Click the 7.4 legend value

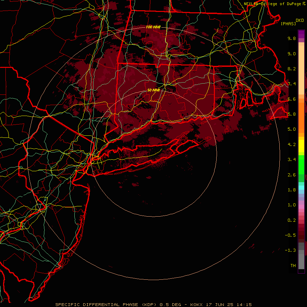[x=292, y=84]
